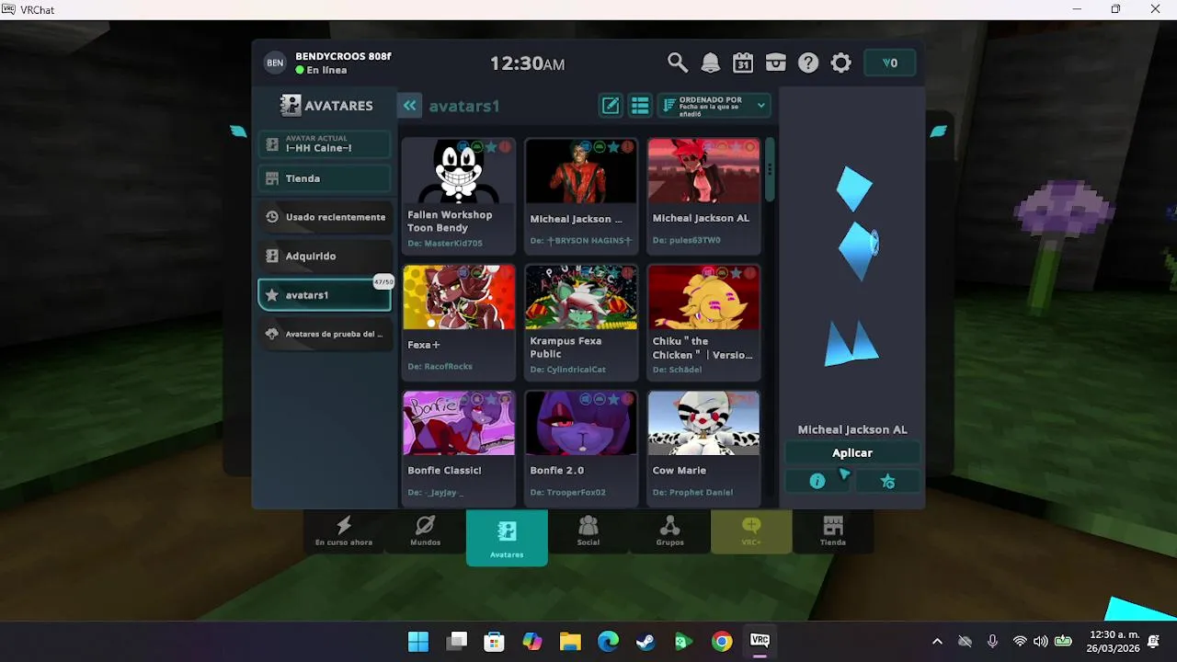This screenshot has width=1177, height=662.
Task: Go to Social tab
Action: click(x=588, y=531)
